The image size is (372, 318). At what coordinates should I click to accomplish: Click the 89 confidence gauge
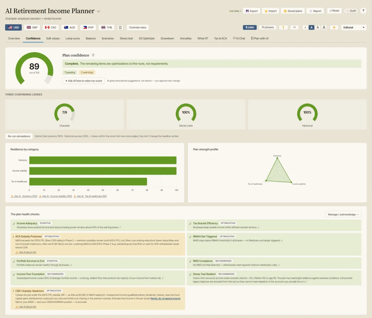[x=34, y=68]
